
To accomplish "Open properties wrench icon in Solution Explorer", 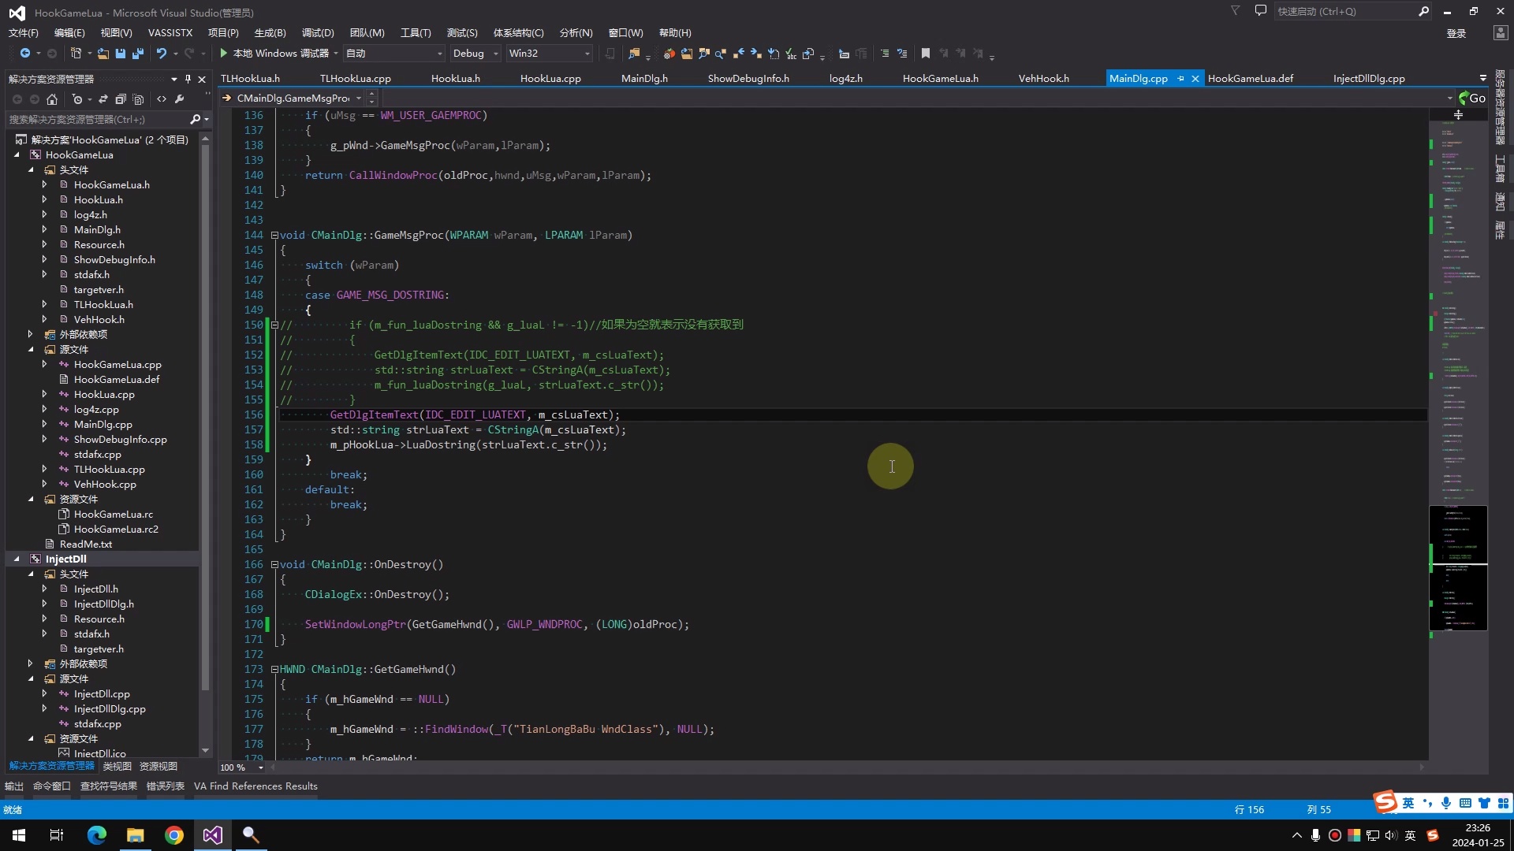I will (x=180, y=99).
